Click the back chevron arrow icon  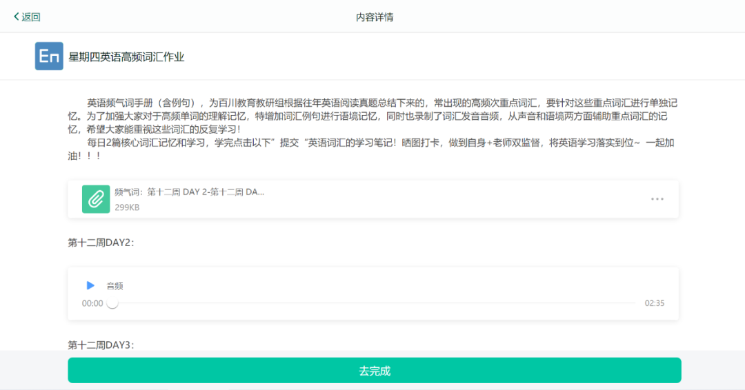pos(16,17)
